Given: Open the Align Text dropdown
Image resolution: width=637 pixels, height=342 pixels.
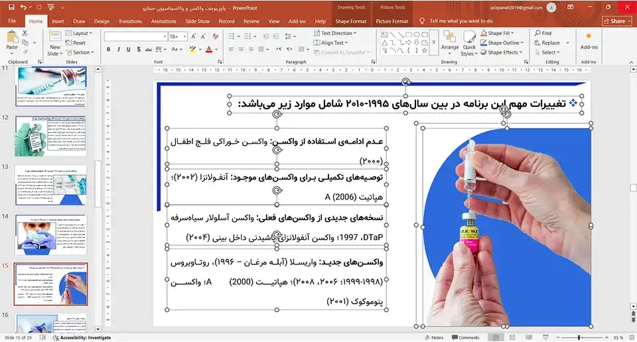Looking at the screenshot, I should point(330,42).
